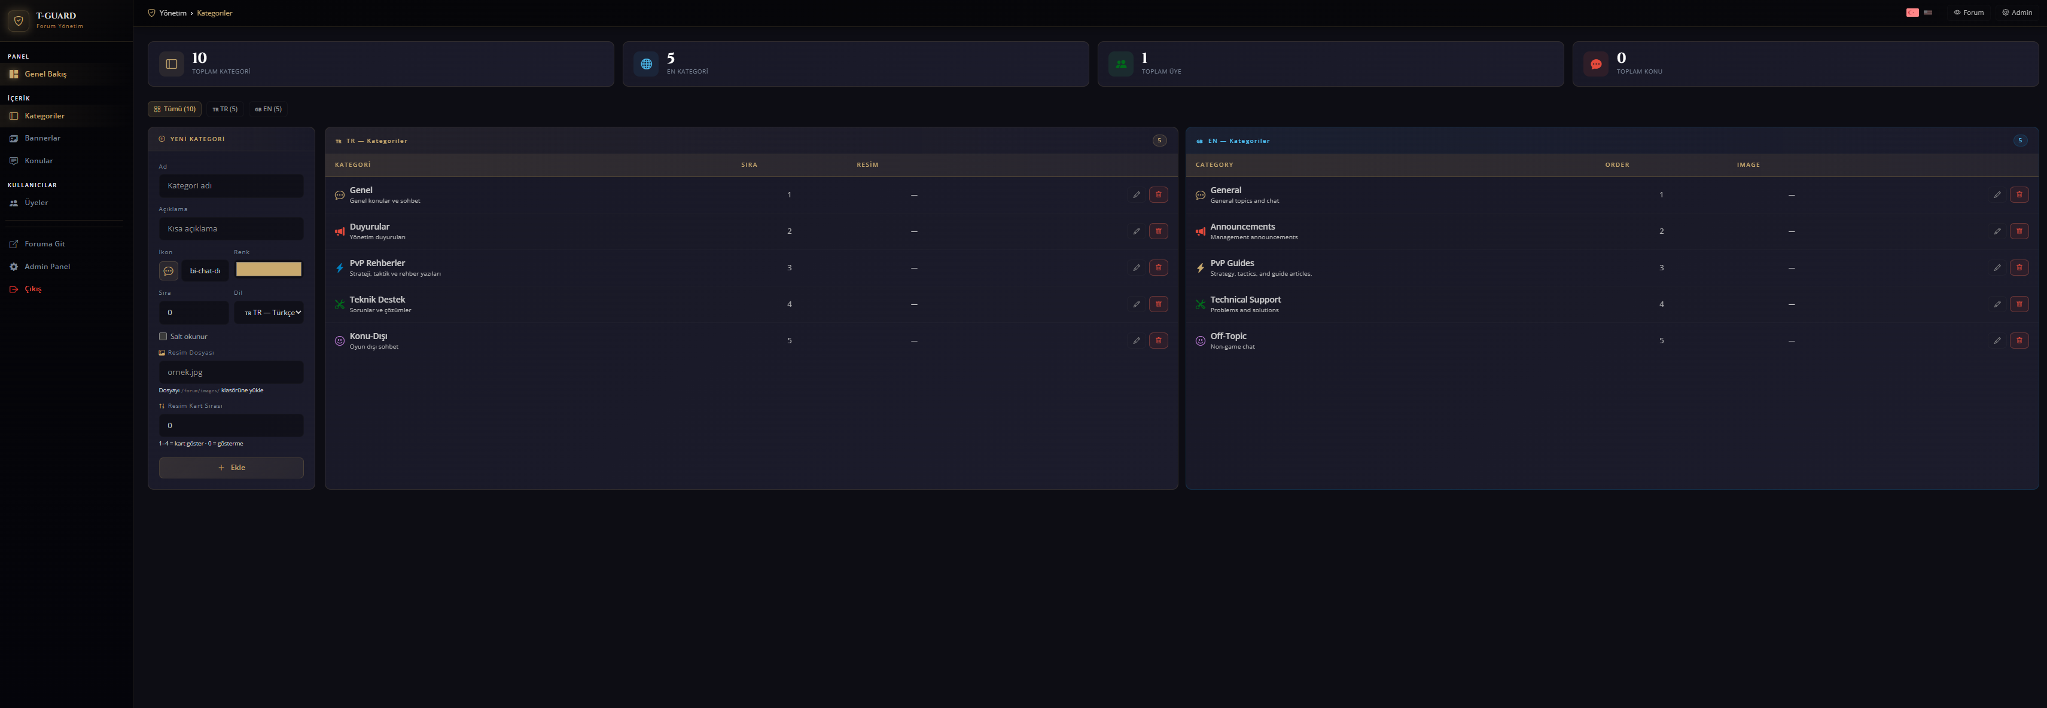This screenshot has height=708, width=2047.
Task: Open Genel Bakış in the sidebar
Action: [x=66, y=74]
